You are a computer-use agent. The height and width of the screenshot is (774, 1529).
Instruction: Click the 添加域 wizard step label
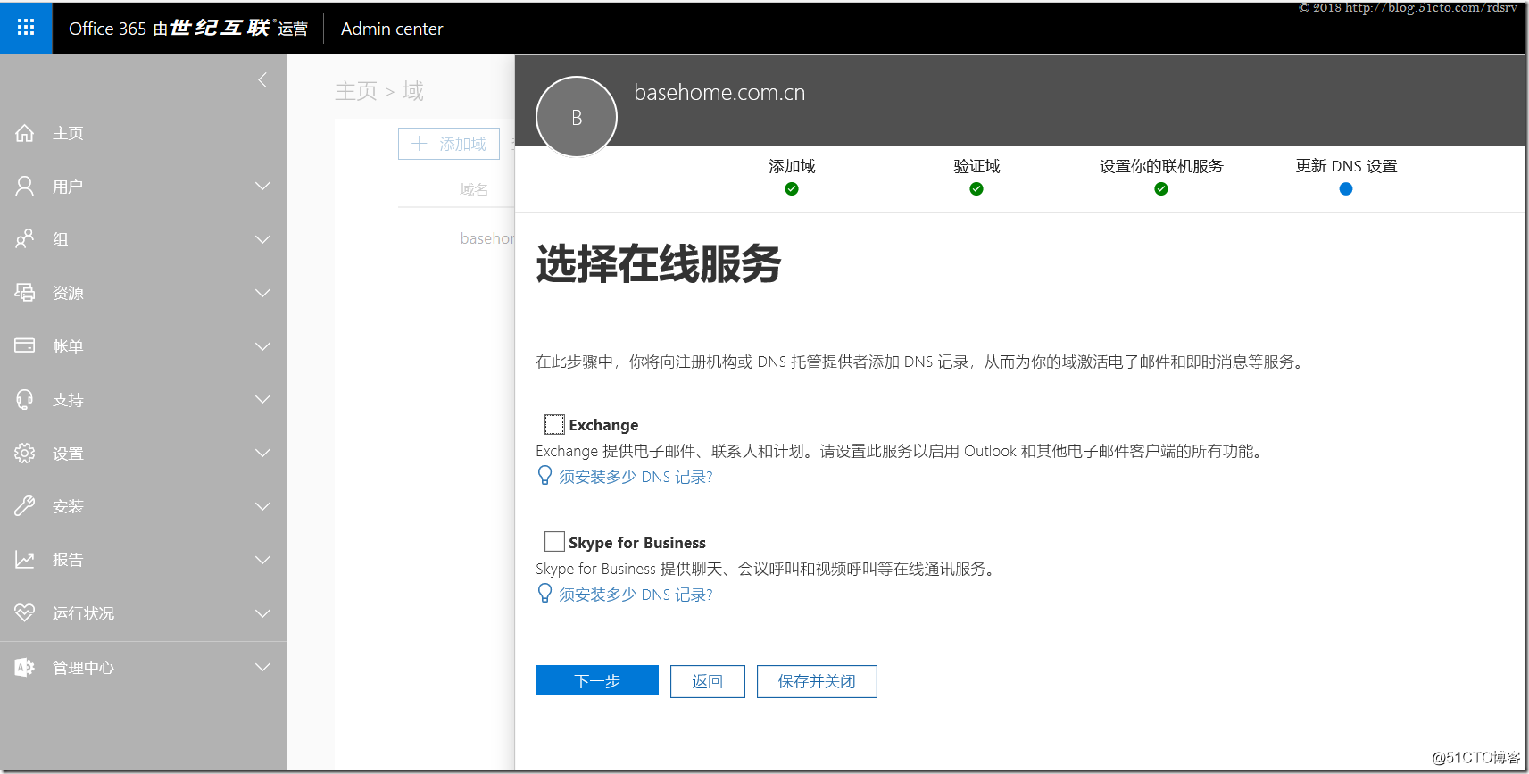click(792, 166)
